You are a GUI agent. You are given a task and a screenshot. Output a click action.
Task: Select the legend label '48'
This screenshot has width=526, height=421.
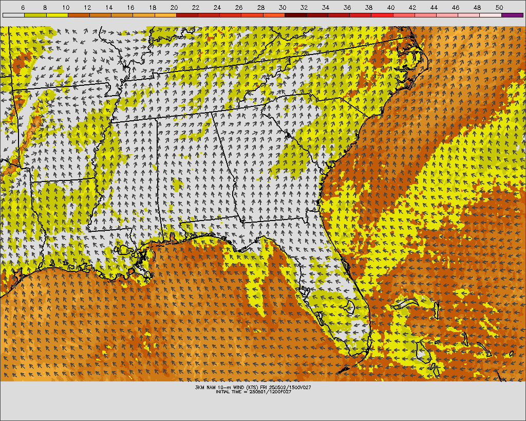(x=477, y=7)
